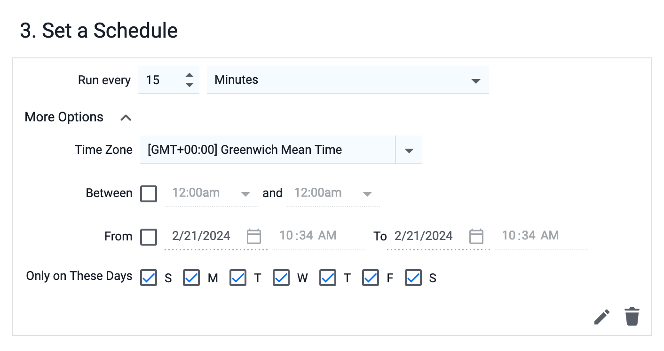The image size is (664, 351).
Task: Click the stepper down arrow for Run every
Action: pos(189,85)
